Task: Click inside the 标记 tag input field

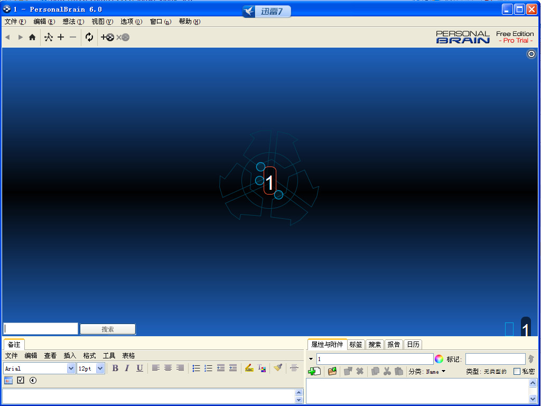Action: click(x=495, y=358)
